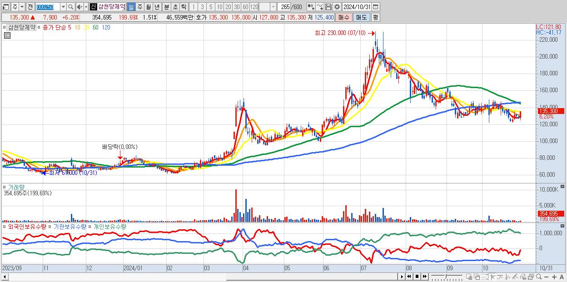Image resolution: width=567 pixels, height=282 pixels.
Task: Click the yellow 30 moving average label
Action: [x=85, y=27]
